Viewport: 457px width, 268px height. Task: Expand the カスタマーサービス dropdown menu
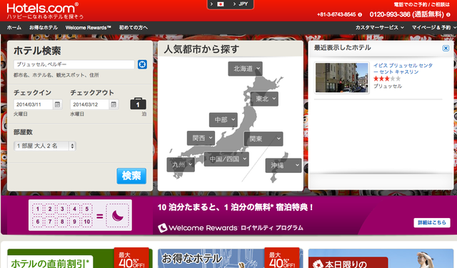[379, 27]
